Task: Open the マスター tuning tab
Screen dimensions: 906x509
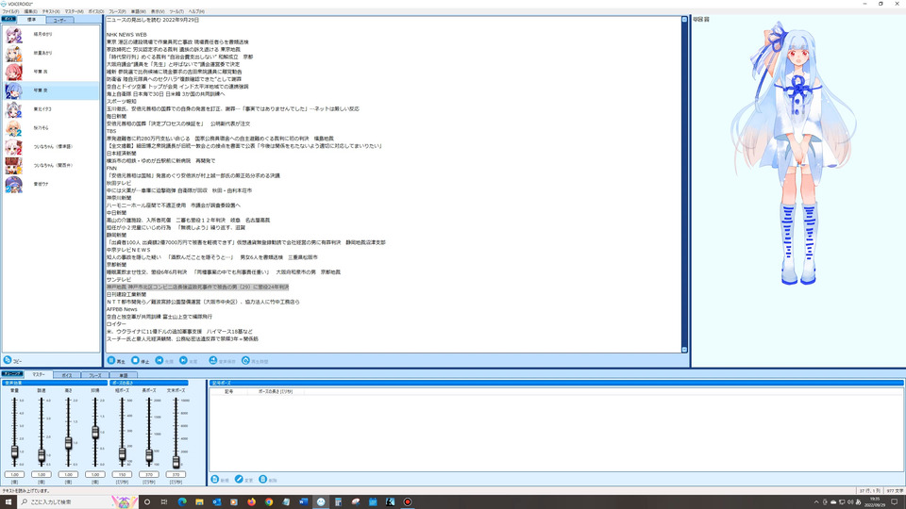Action: (x=39, y=374)
